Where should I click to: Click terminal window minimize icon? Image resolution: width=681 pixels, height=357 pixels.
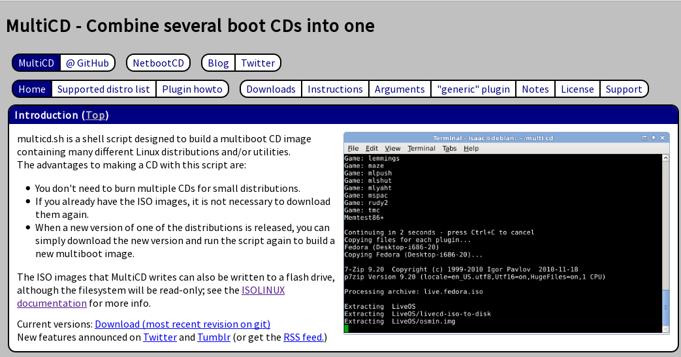[x=644, y=138]
